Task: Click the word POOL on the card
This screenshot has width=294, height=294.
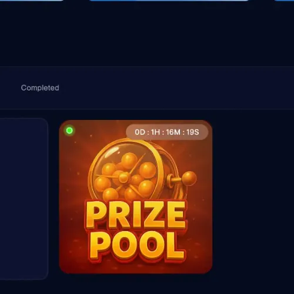Action: (x=136, y=245)
